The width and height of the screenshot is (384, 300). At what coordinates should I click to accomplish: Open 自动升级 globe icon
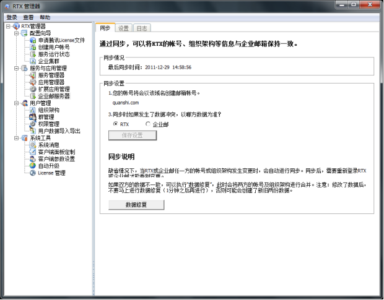coord(33,166)
